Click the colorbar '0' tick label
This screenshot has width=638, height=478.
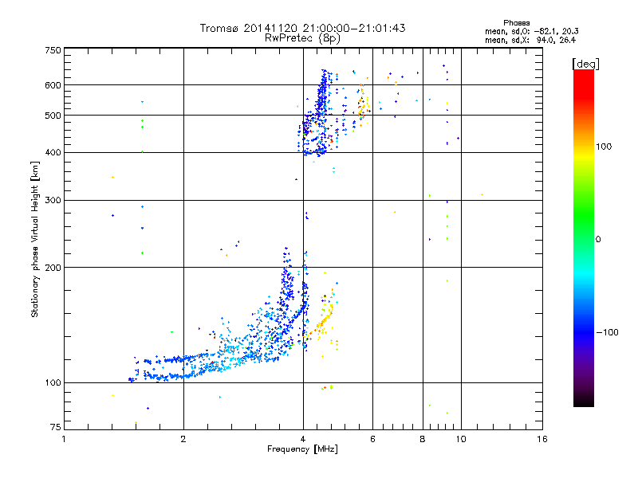pyautogui.click(x=598, y=239)
